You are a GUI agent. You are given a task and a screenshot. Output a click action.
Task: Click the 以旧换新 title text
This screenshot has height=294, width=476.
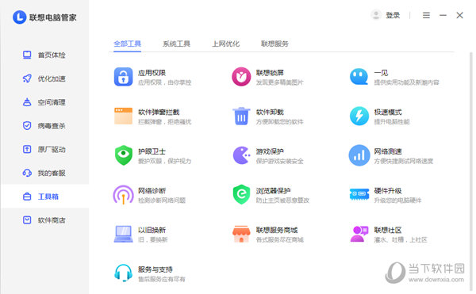click(152, 230)
